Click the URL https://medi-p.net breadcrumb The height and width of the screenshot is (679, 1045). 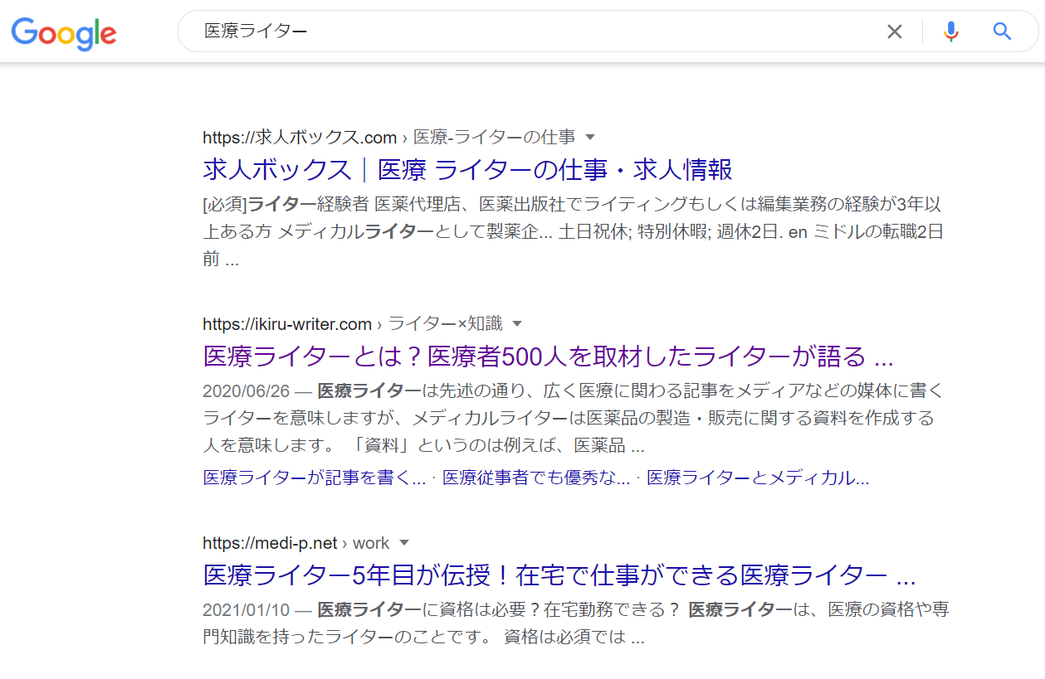coord(271,543)
